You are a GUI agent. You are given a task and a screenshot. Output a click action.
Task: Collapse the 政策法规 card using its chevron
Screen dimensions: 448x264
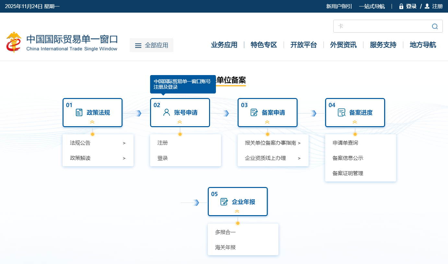pyautogui.click(x=92, y=122)
